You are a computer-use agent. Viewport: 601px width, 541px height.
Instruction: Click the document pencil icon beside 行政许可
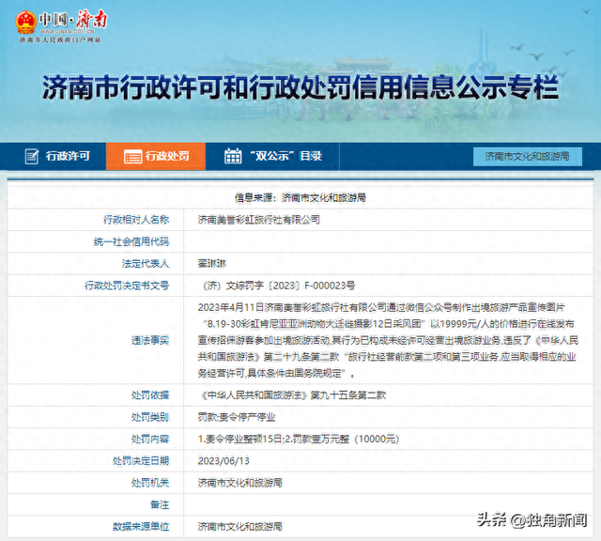[31, 156]
